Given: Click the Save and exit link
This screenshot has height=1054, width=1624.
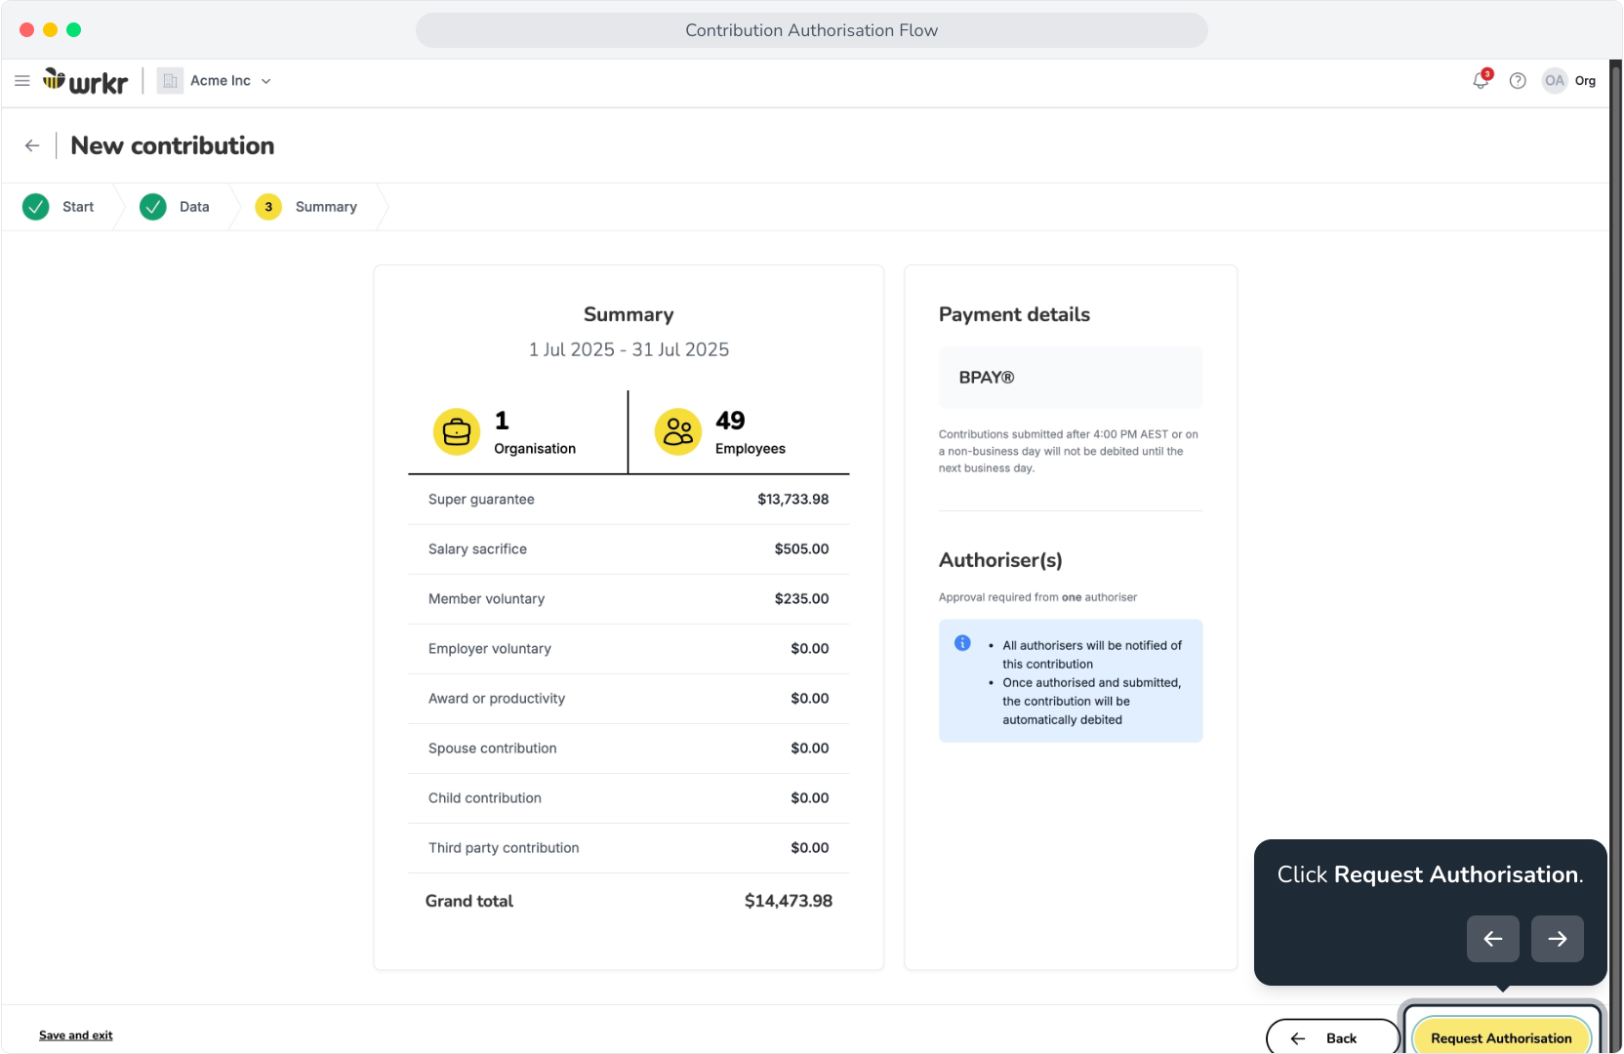Looking at the screenshot, I should point(76,1035).
